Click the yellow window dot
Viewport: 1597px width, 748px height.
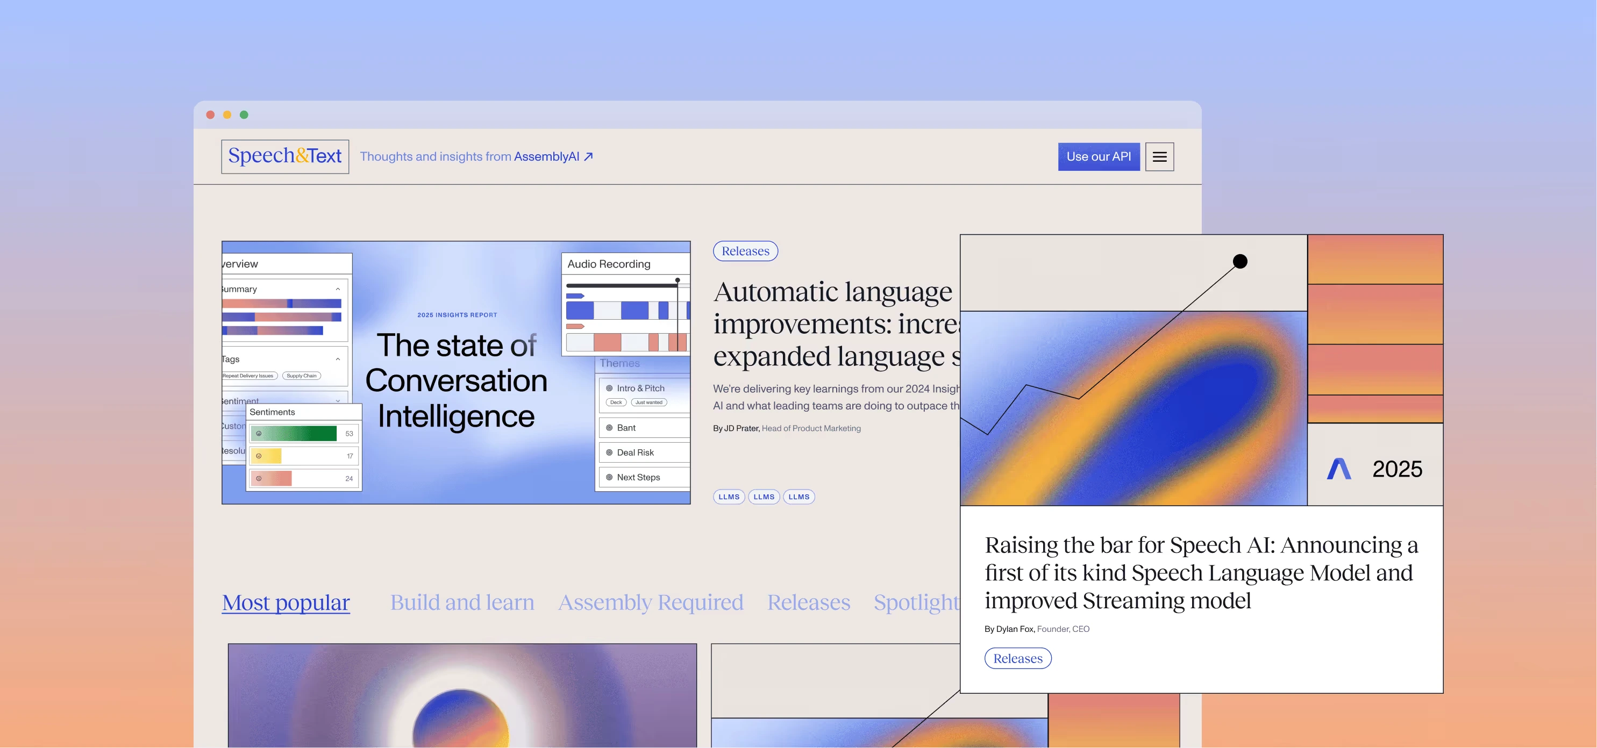227,114
